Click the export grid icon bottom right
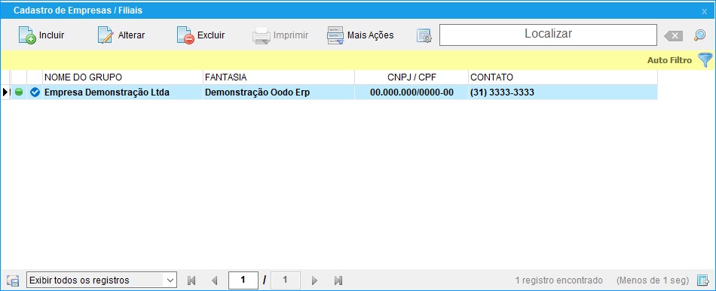 point(702,280)
